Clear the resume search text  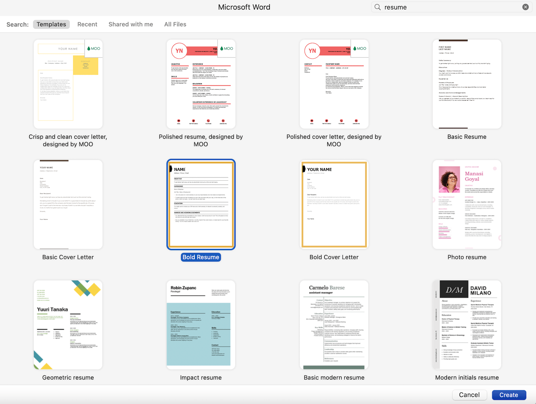point(526,7)
